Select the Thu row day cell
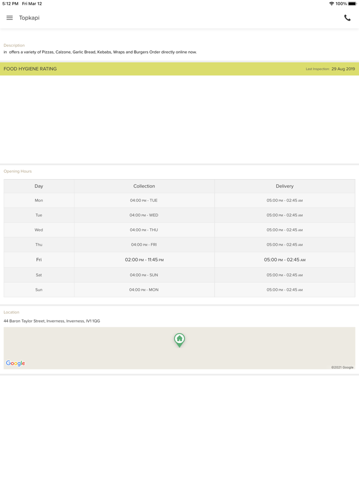 point(39,245)
